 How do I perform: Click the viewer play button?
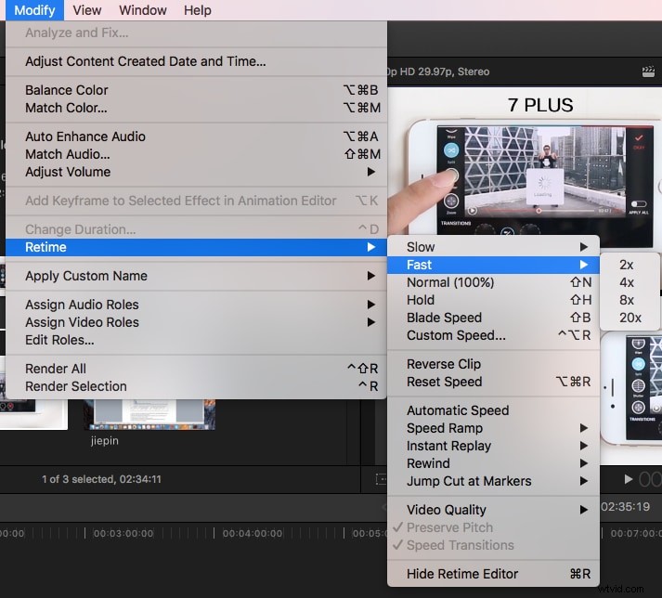coord(629,479)
